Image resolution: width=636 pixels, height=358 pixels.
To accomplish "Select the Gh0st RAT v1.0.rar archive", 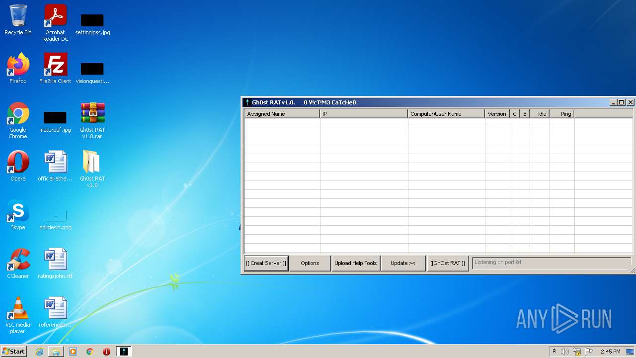I will pos(92,120).
